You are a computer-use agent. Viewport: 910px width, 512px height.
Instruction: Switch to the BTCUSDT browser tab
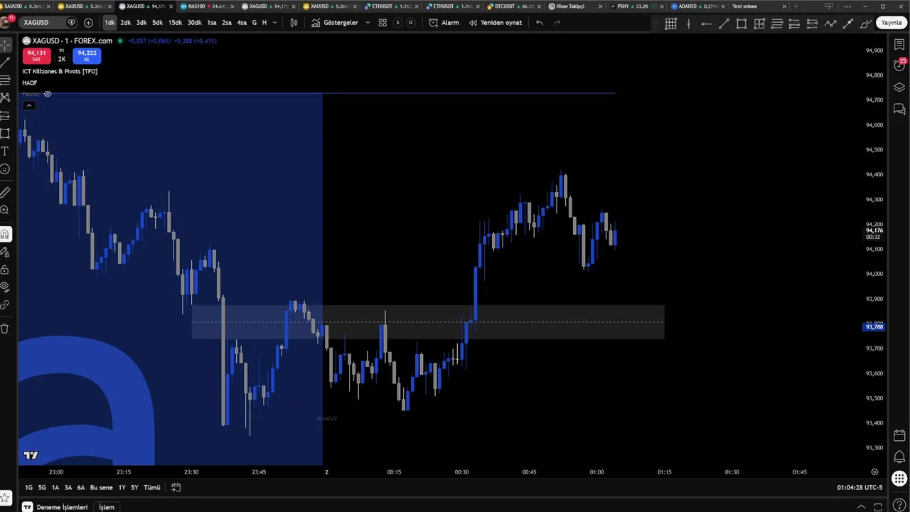pyautogui.click(x=515, y=6)
